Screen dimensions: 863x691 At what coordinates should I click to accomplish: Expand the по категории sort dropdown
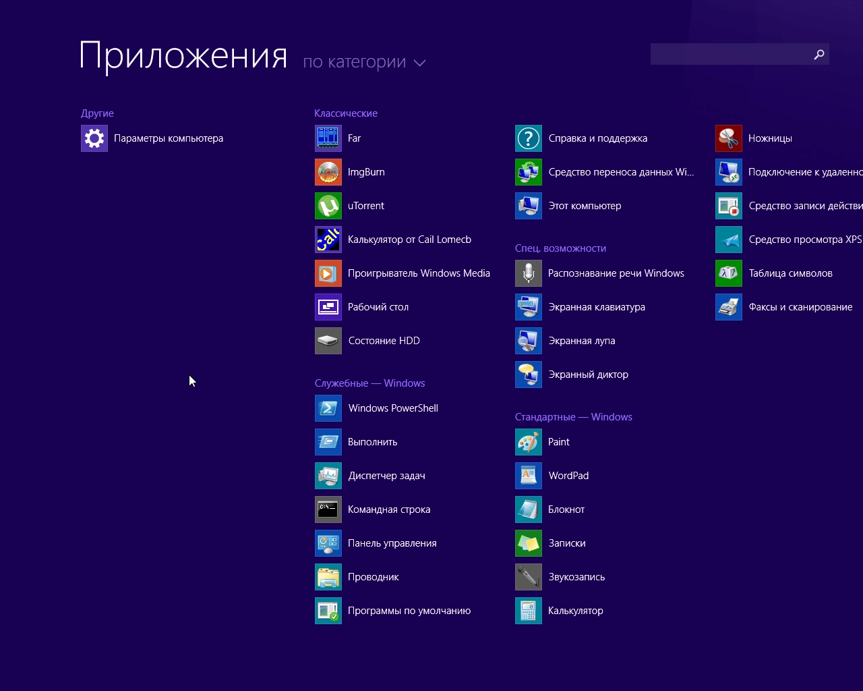[x=364, y=62]
